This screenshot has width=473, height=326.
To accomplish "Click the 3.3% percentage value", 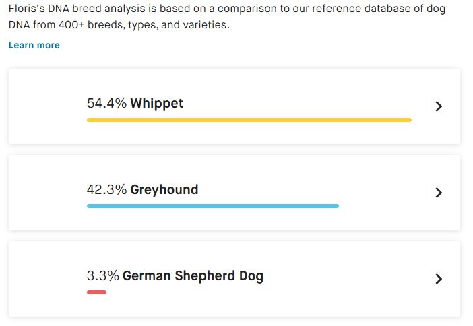I will click(103, 276).
